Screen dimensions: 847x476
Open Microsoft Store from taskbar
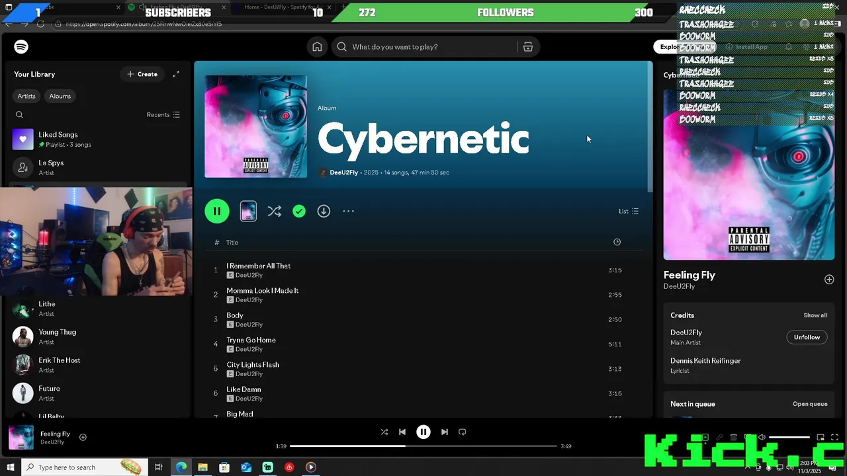[224, 467]
